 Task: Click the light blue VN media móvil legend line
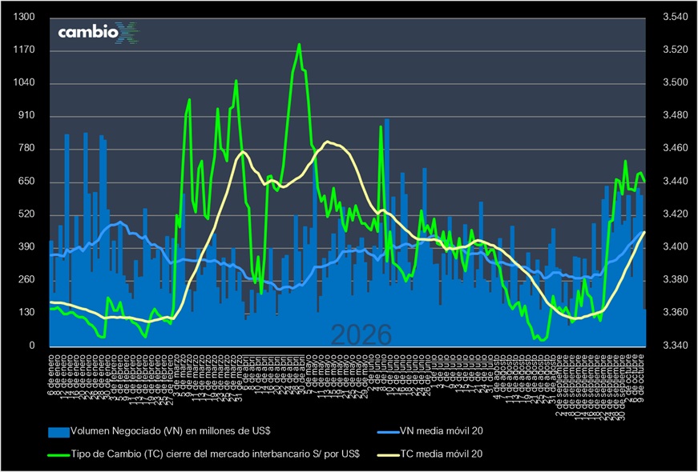point(388,431)
